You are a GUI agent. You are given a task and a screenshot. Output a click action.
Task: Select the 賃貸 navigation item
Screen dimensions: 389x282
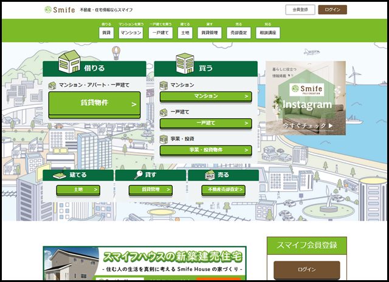coord(106,33)
